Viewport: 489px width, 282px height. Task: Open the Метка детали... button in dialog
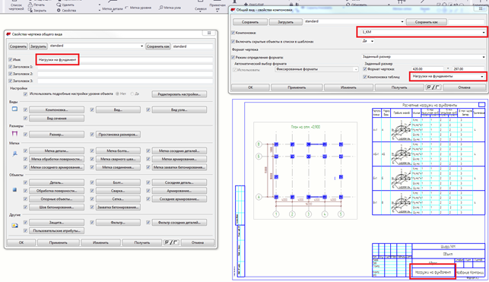pyautogui.click(x=56, y=151)
